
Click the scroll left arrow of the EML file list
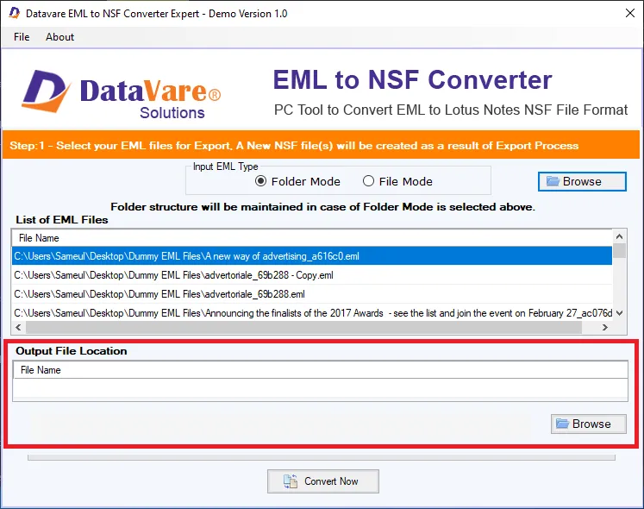pyautogui.click(x=18, y=327)
